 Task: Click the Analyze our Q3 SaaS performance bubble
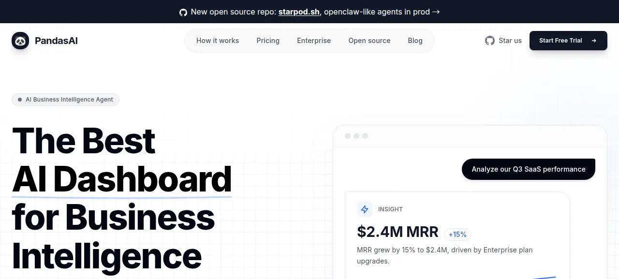(x=529, y=169)
